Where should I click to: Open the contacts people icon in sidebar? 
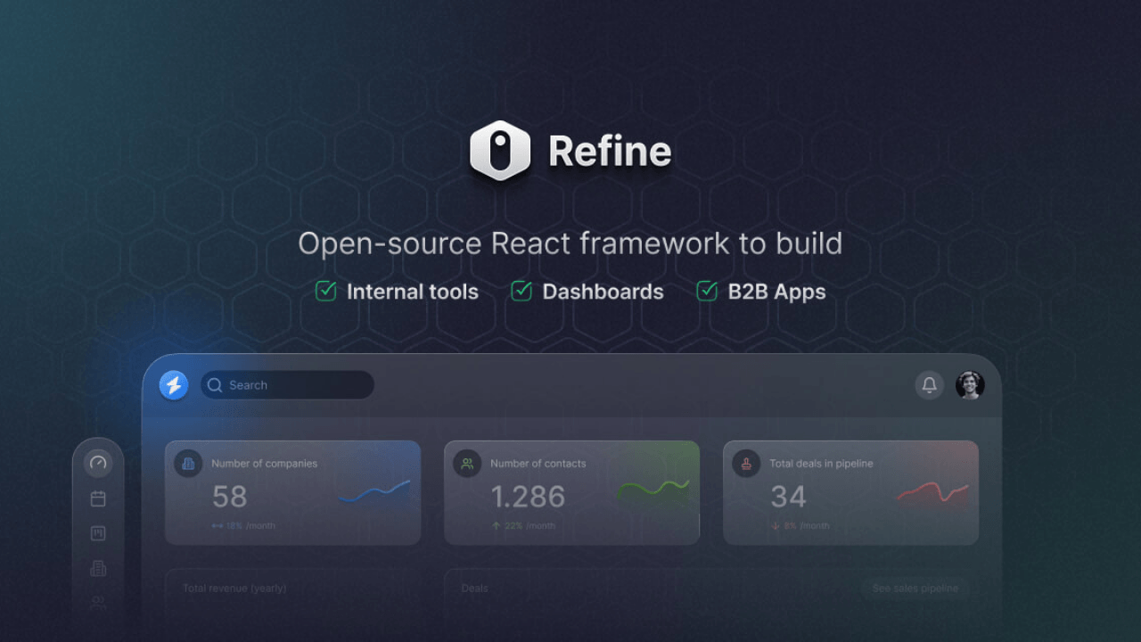coord(98,603)
